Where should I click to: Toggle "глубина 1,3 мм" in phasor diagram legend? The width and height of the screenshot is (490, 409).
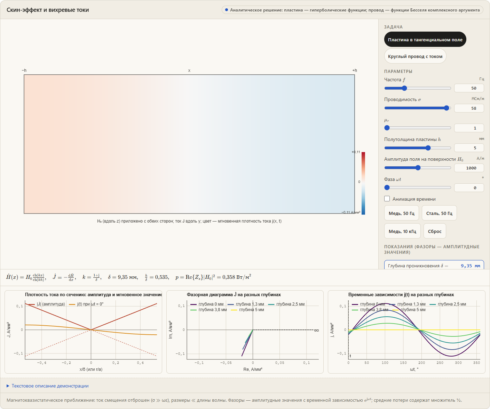pyautogui.click(x=246, y=304)
